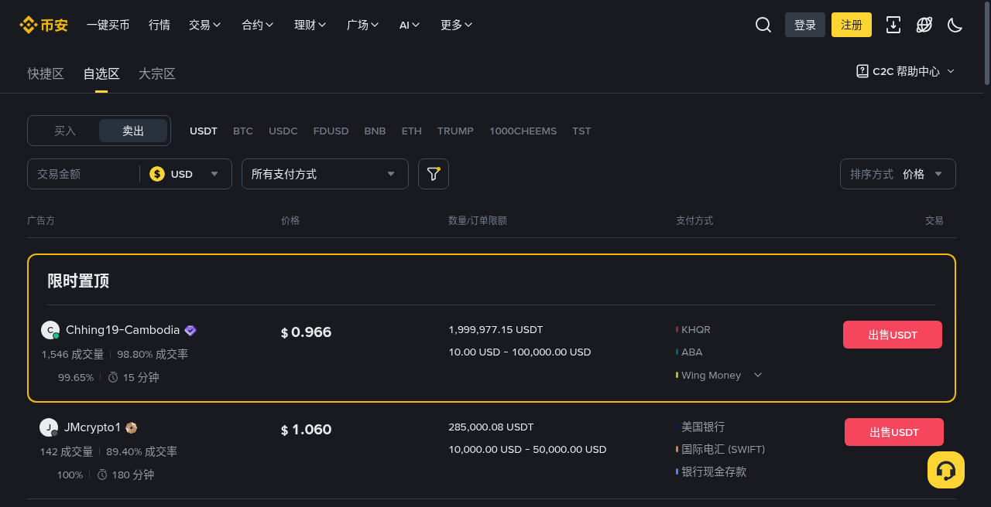Select the BTC coin tab
Image resolution: width=991 pixels, height=507 pixels.
point(243,131)
